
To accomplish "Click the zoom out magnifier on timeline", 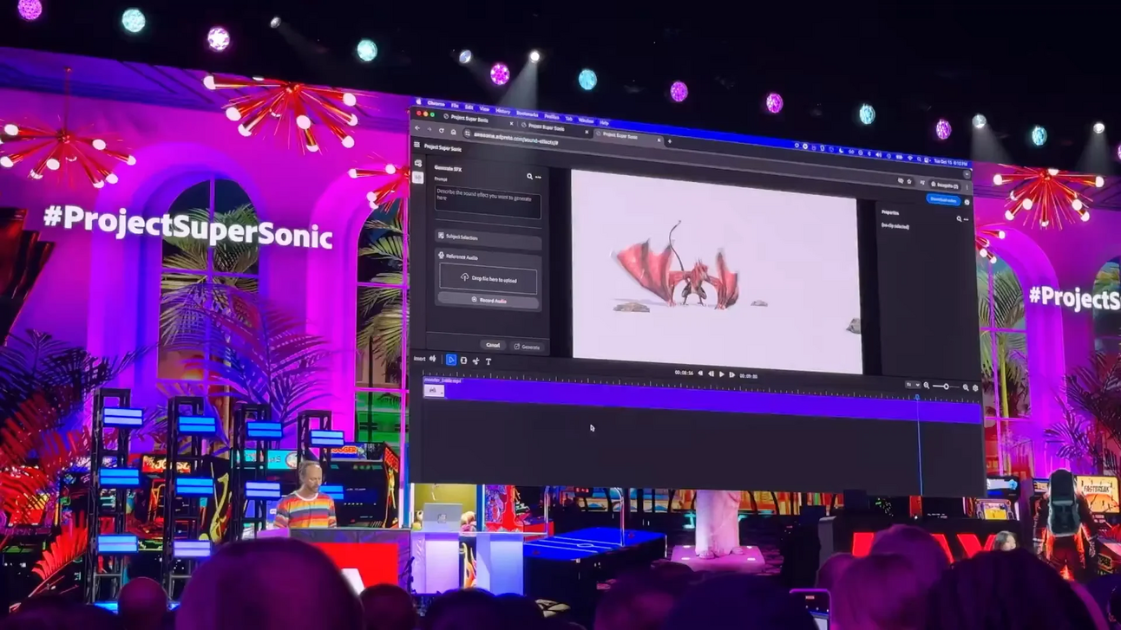I will [x=927, y=386].
